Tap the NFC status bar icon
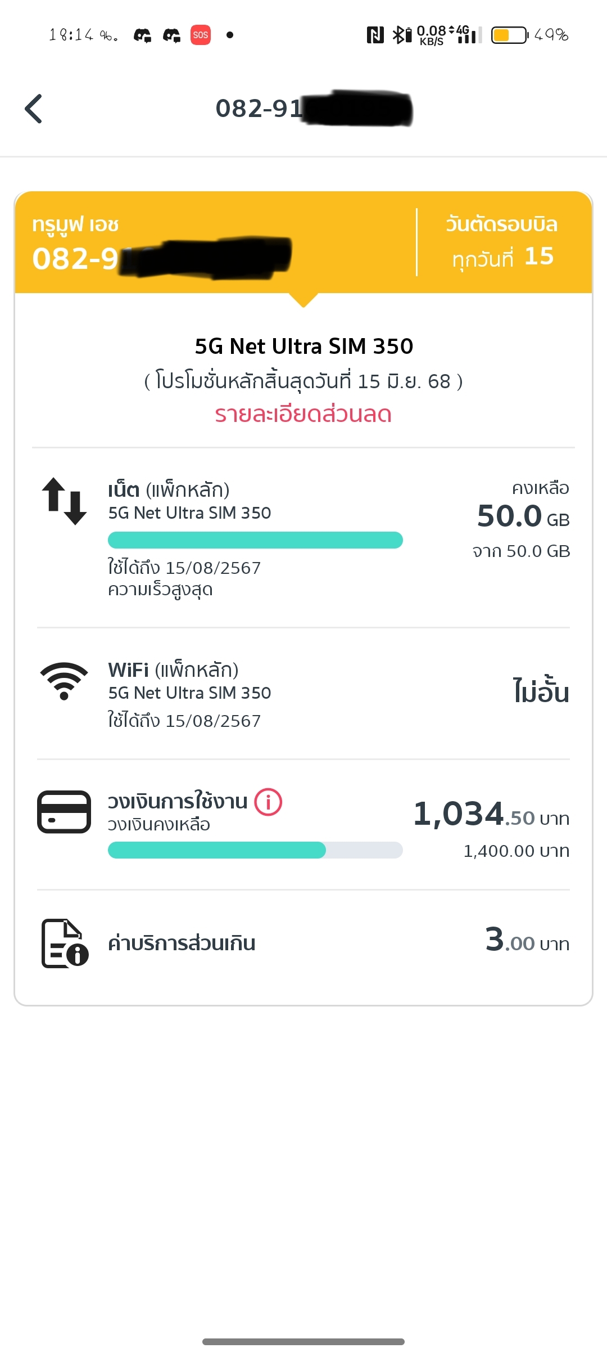This screenshot has width=607, height=1357. click(375, 35)
